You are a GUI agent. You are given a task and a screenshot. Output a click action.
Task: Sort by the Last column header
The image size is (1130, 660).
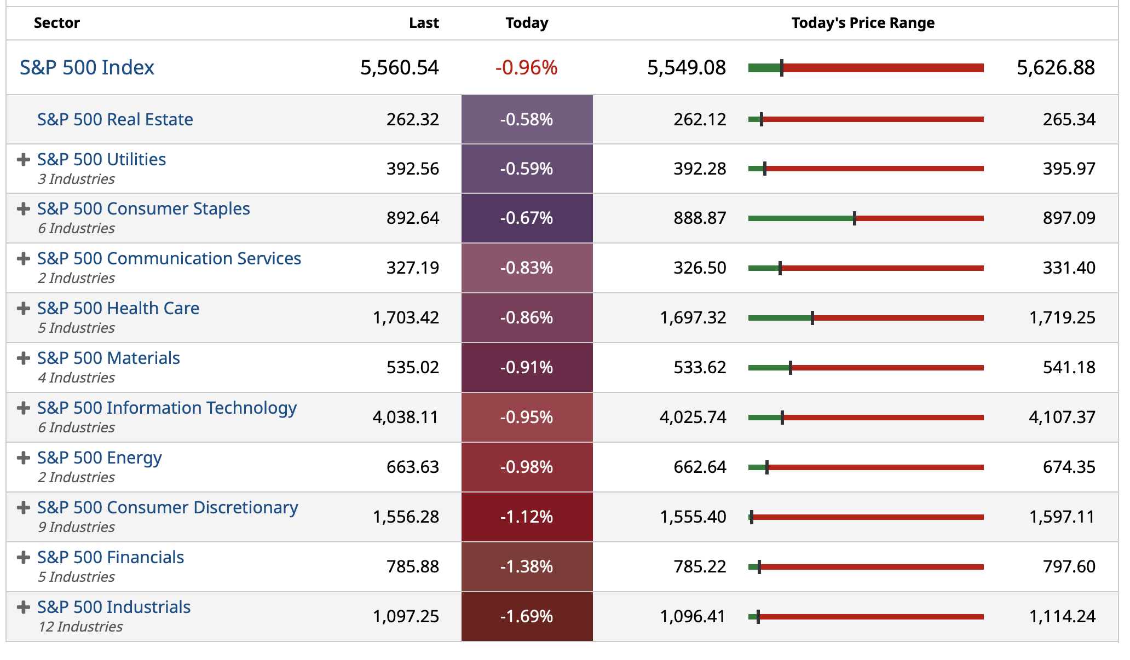pos(424,23)
